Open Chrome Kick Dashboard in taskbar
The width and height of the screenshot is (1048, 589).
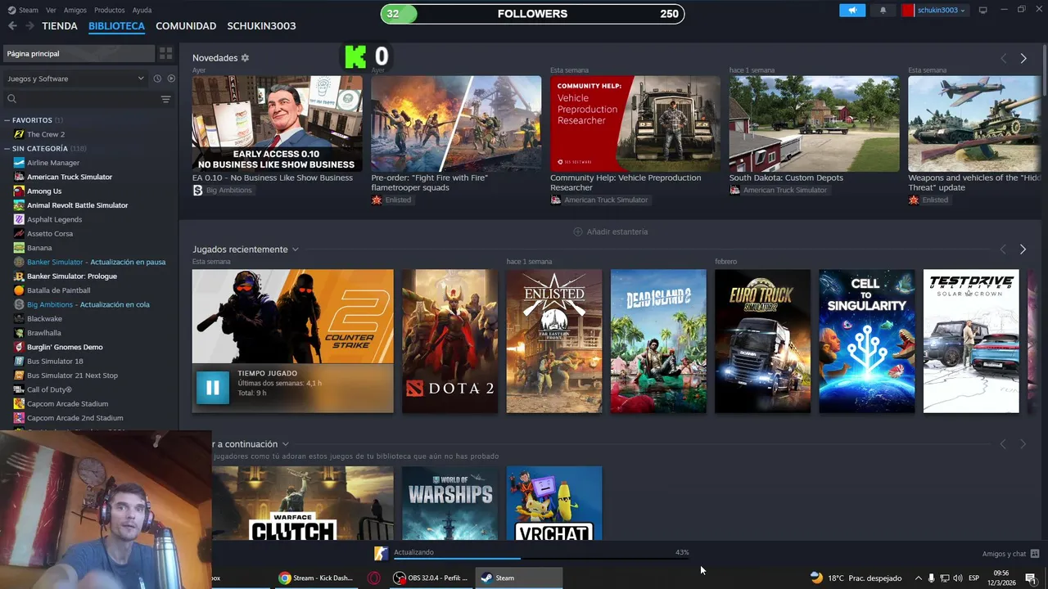tap(317, 578)
